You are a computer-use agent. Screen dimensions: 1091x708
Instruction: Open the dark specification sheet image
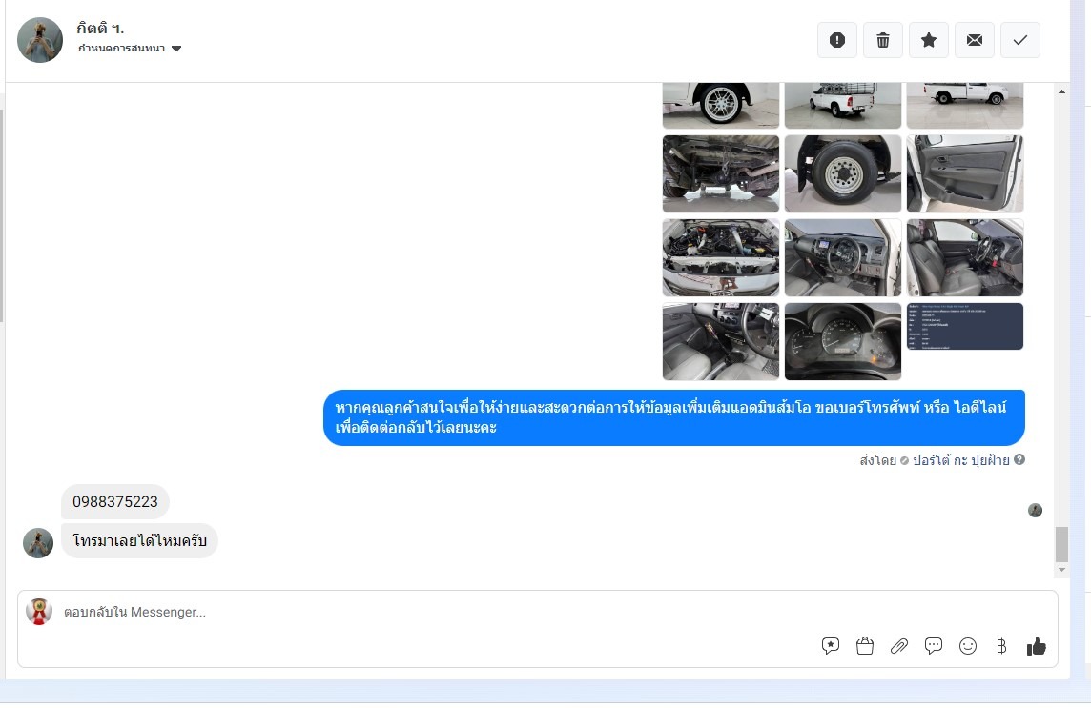[964, 326]
